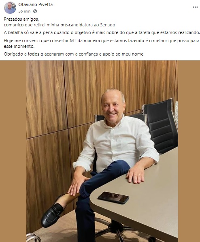The height and width of the screenshot is (242, 200).
Task: Click the closing line 'Obrigado a todos'
Action: 74,54
